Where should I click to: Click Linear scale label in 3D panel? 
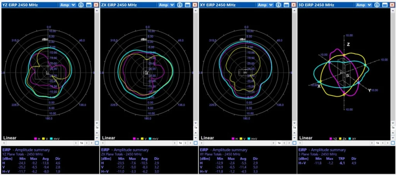click(x=306, y=138)
